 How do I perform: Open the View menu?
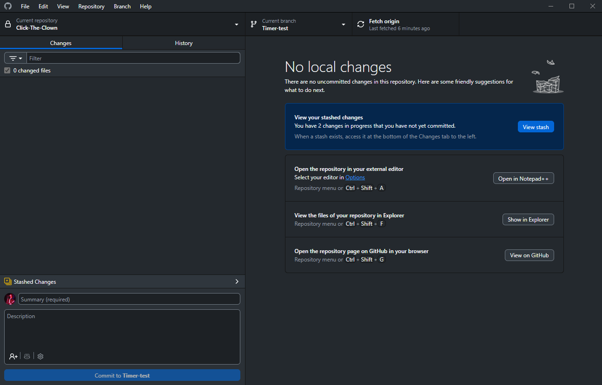click(x=63, y=7)
